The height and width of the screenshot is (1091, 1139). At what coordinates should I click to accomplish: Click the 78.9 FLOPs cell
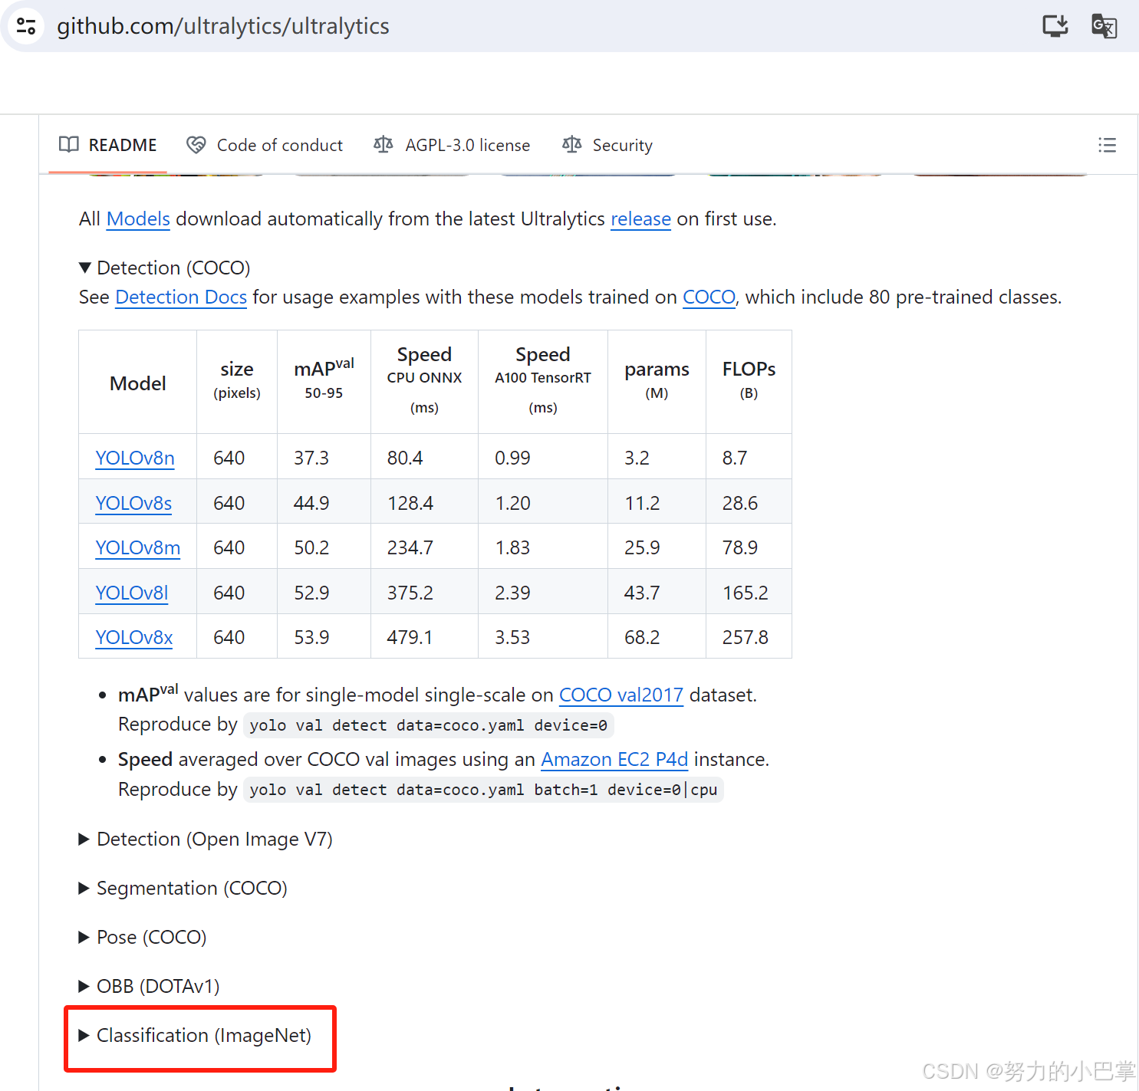click(749, 547)
